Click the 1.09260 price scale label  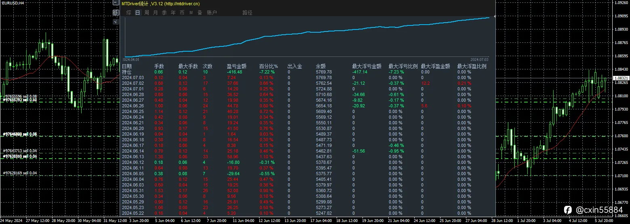coord(621,3)
